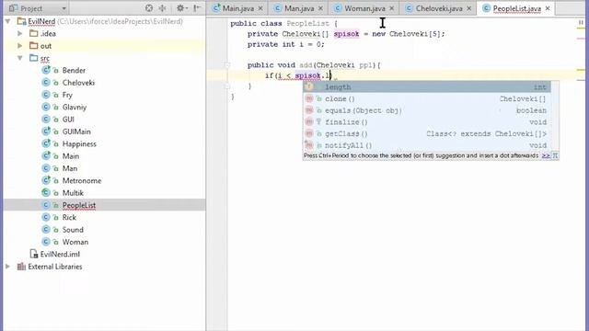This screenshot has width=589, height=331.
Task: Click the hide Project panel icon
Action: [x=197, y=8]
